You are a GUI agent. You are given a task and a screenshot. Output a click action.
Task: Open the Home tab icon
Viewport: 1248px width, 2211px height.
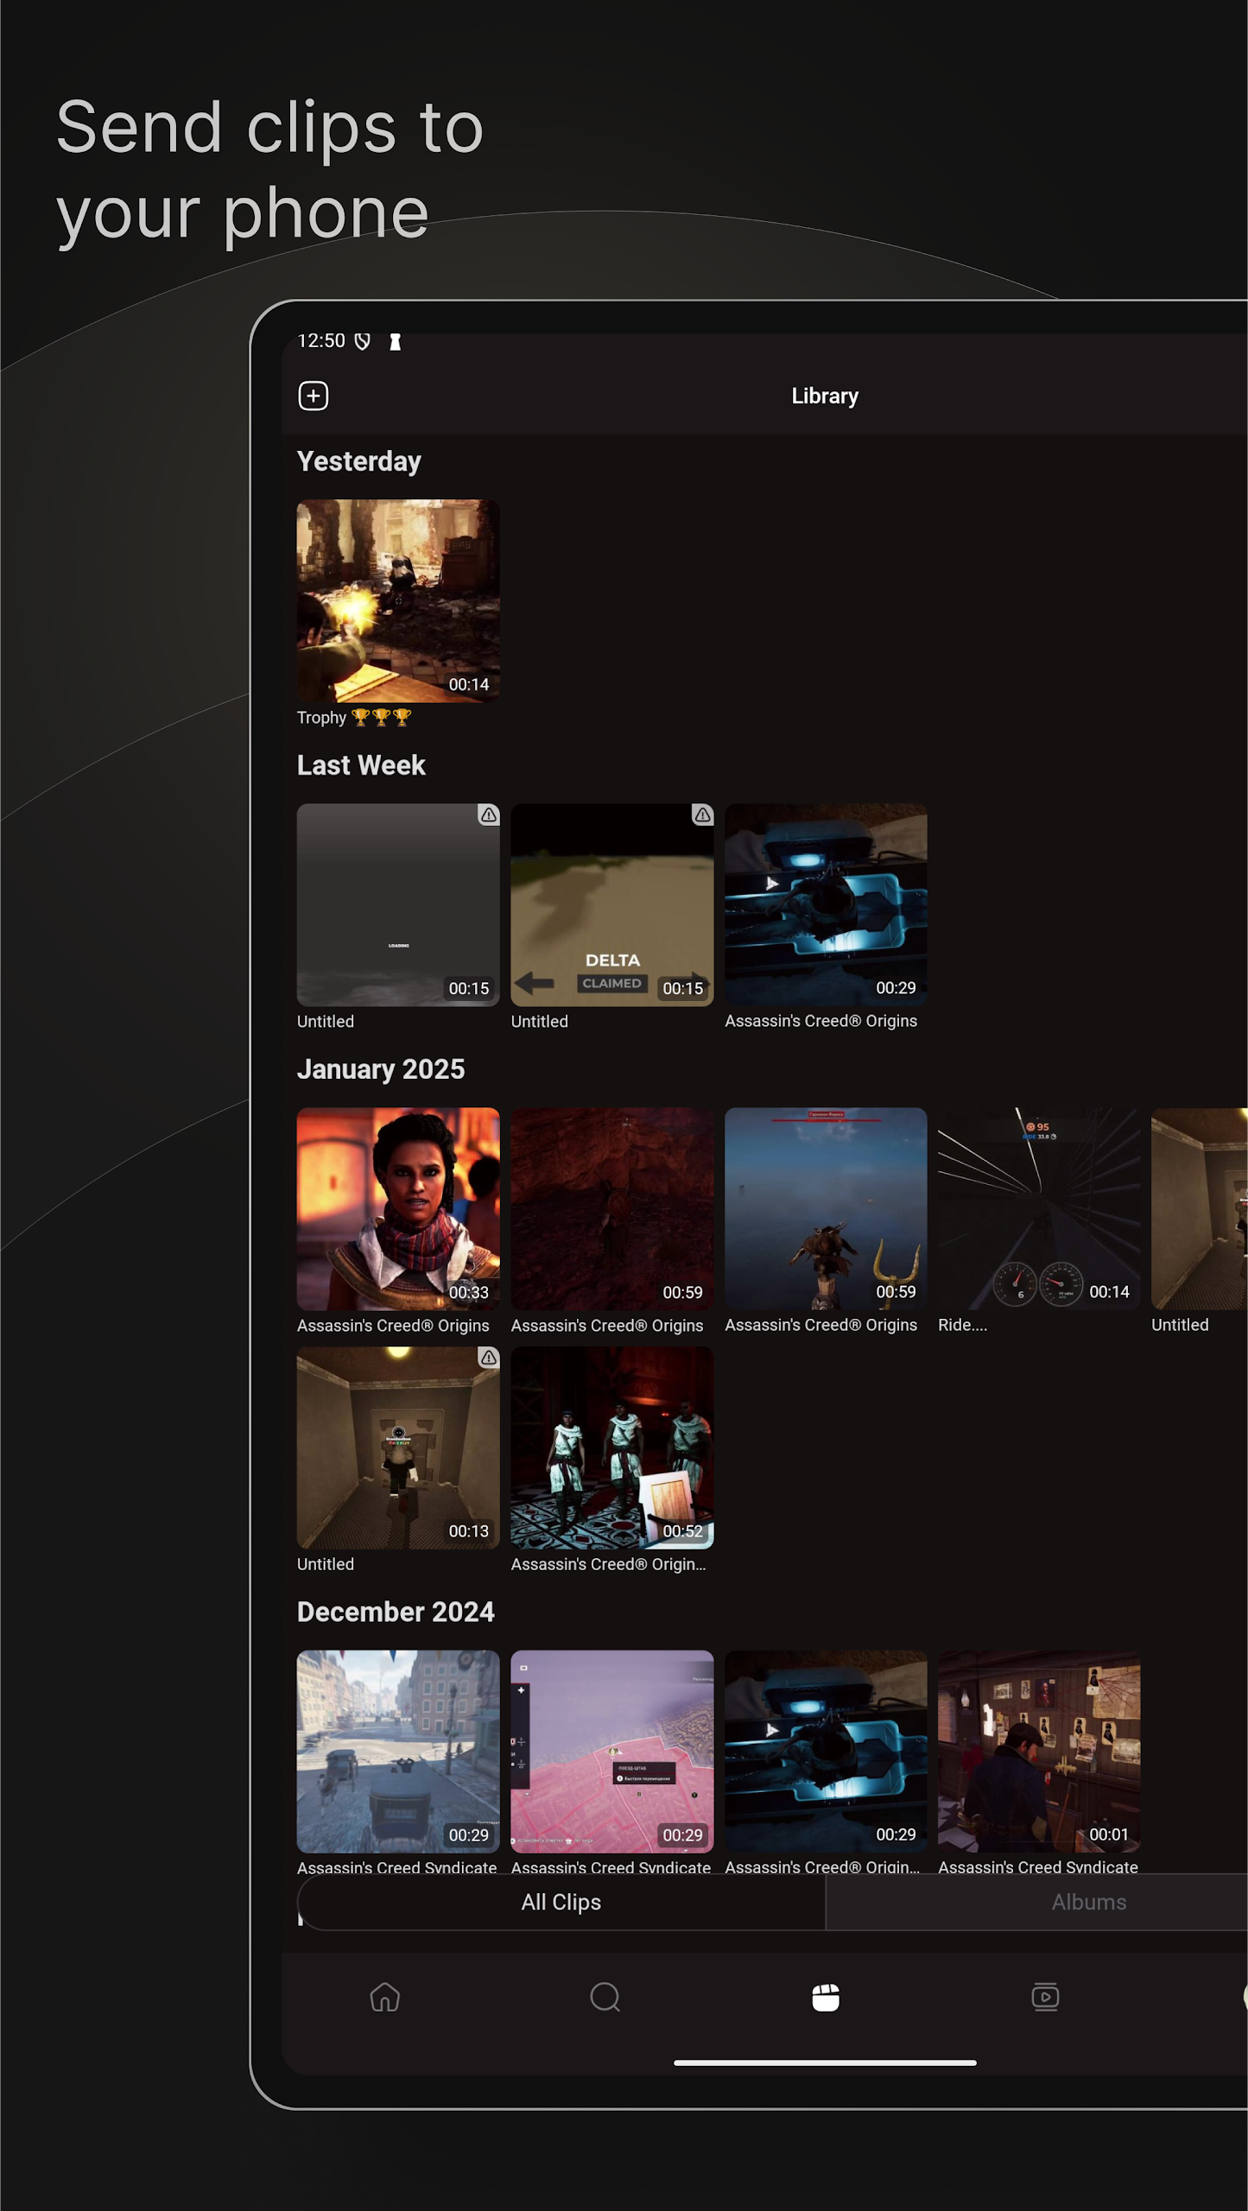pyautogui.click(x=384, y=1997)
